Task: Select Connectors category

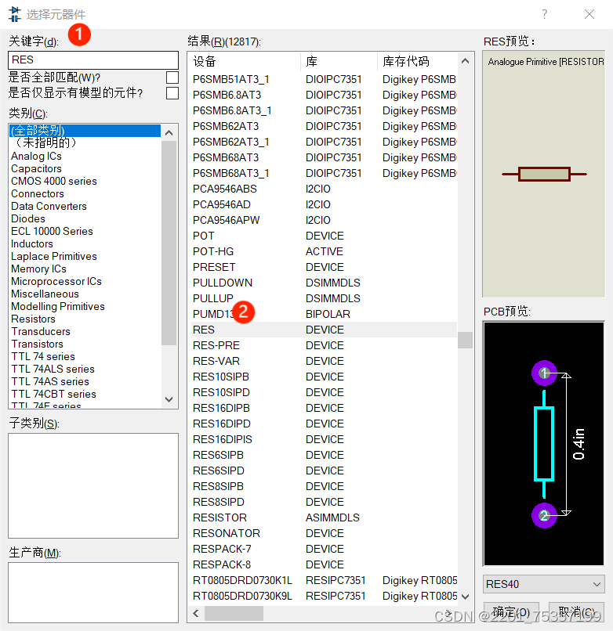Action: (x=38, y=193)
